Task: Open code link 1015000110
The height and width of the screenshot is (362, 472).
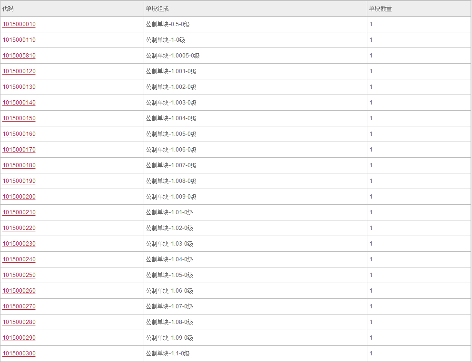Action: (19, 40)
